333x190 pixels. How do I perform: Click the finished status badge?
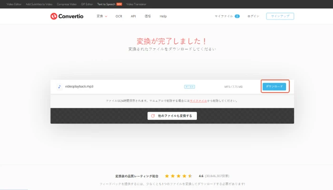(x=189, y=87)
